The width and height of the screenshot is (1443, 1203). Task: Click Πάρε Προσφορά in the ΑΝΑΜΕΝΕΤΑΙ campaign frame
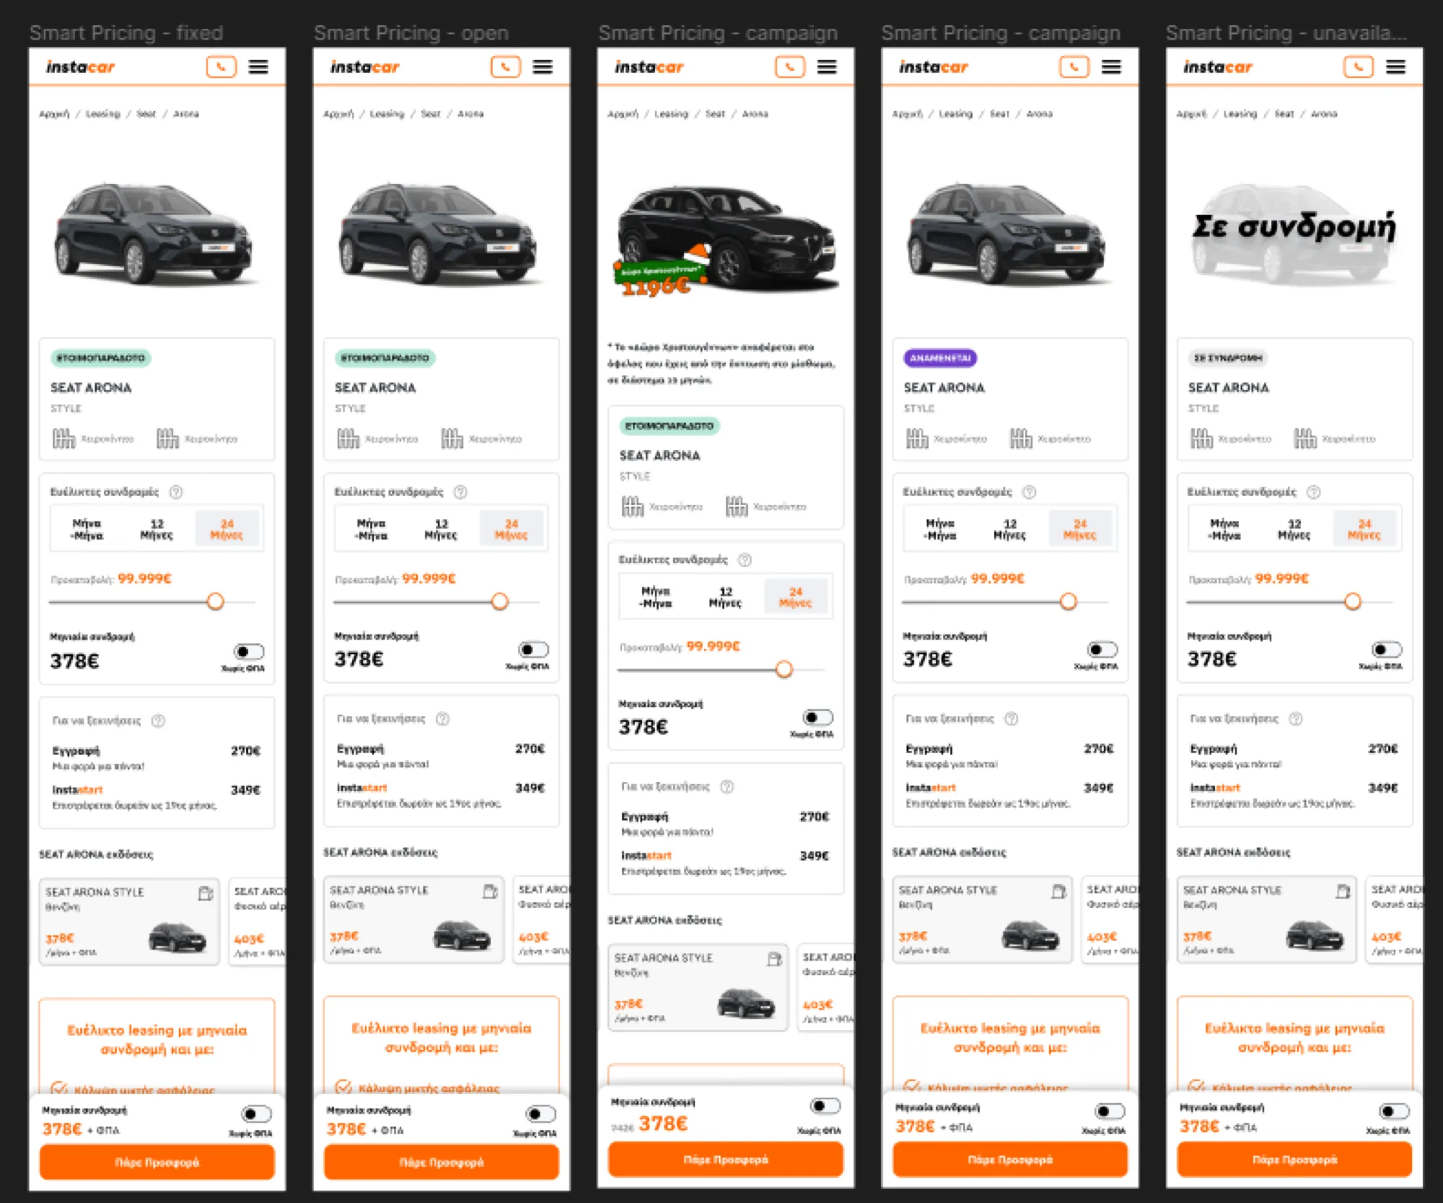[x=1010, y=1160]
